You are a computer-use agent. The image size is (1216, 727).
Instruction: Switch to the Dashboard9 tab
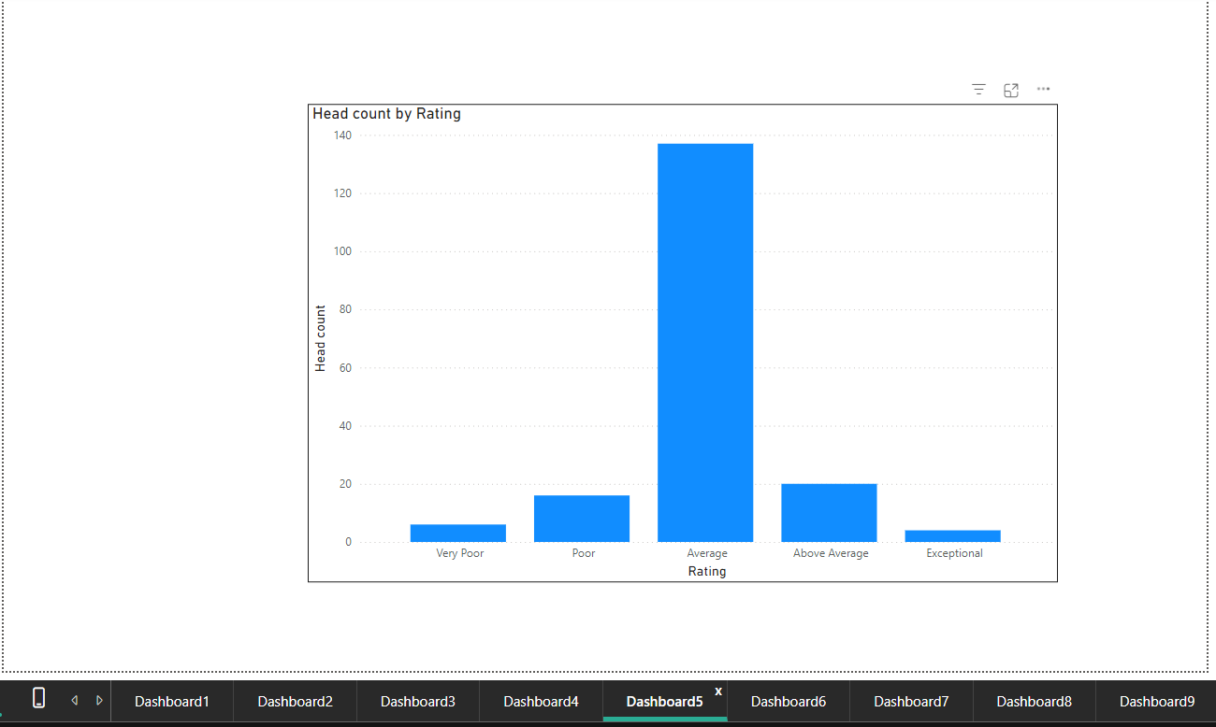1156,701
